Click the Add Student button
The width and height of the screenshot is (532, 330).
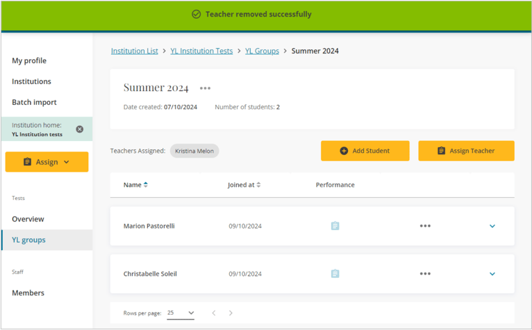(365, 151)
